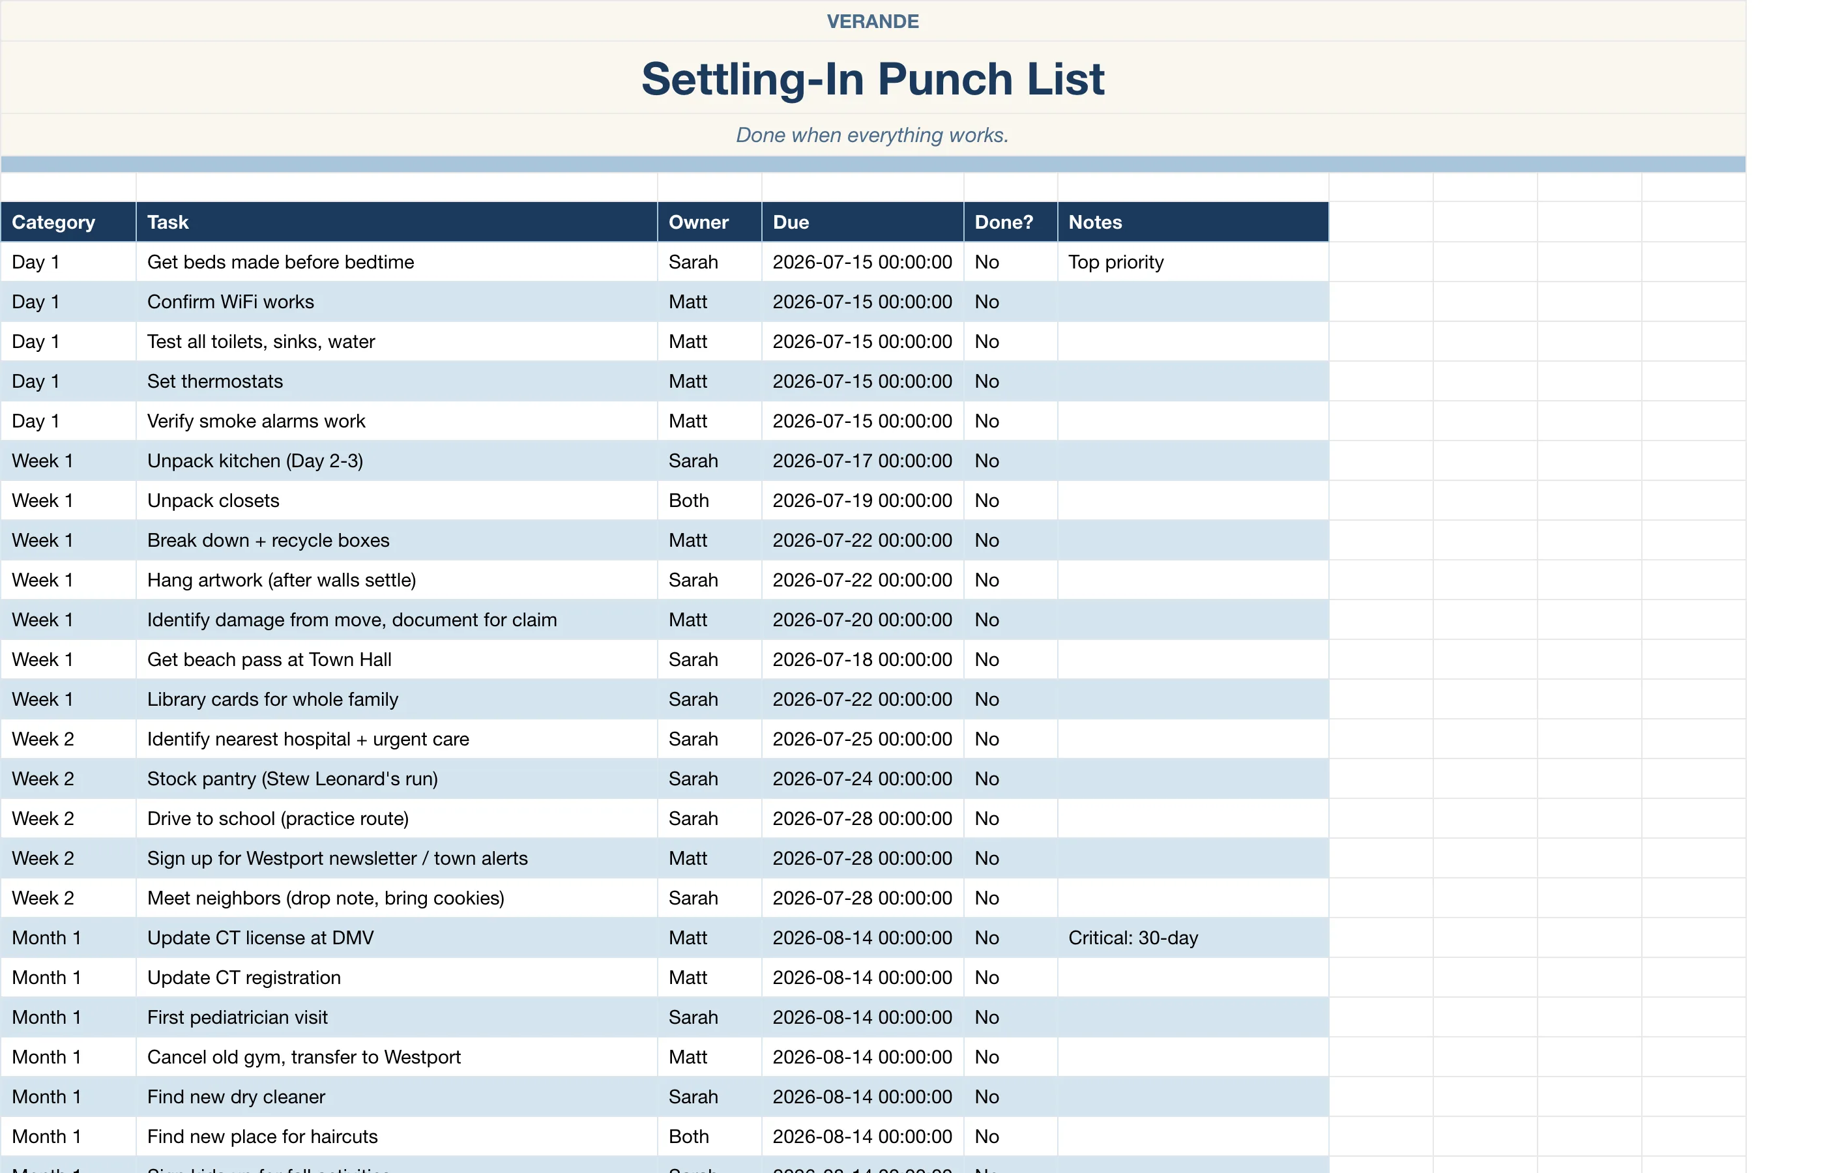Select 'Sign up for Westport newsletter' cell
1825x1173 pixels.
397,858
